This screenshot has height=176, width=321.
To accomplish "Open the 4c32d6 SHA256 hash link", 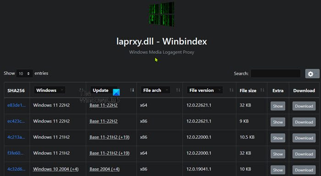I will pyautogui.click(x=16, y=169).
